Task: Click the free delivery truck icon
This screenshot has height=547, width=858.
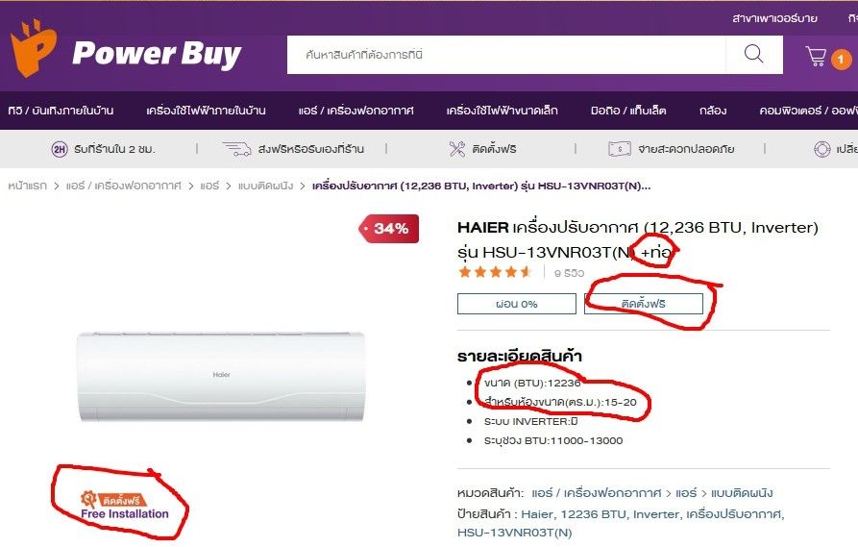Action: tap(237, 149)
